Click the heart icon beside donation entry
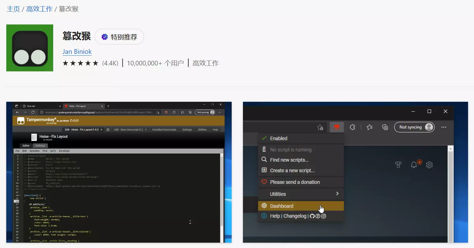This screenshot has height=248, width=474. click(x=264, y=182)
